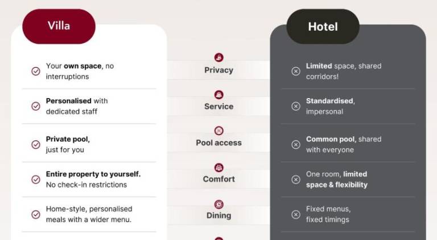Click the checkmark beside Your own space
The height and width of the screenshot is (240, 437).
coord(36,71)
